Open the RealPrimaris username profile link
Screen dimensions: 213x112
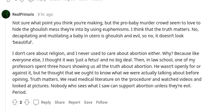point(23,15)
